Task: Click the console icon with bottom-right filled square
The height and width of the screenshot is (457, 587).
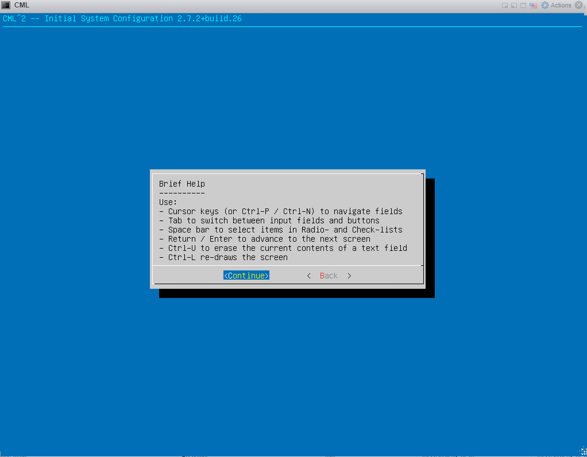Action: point(505,6)
